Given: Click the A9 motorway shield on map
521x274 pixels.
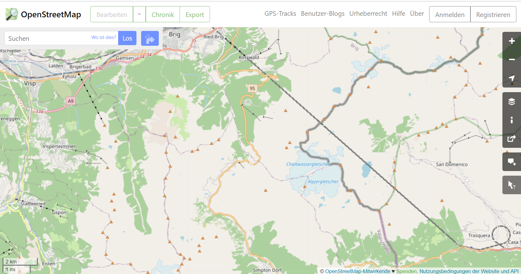Looking at the screenshot, I should pyautogui.click(x=71, y=101).
